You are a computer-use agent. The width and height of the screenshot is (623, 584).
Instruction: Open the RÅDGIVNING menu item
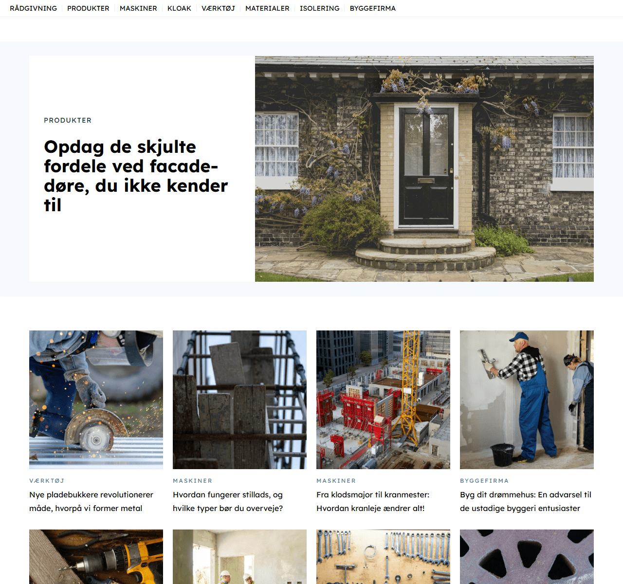pos(33,8)
